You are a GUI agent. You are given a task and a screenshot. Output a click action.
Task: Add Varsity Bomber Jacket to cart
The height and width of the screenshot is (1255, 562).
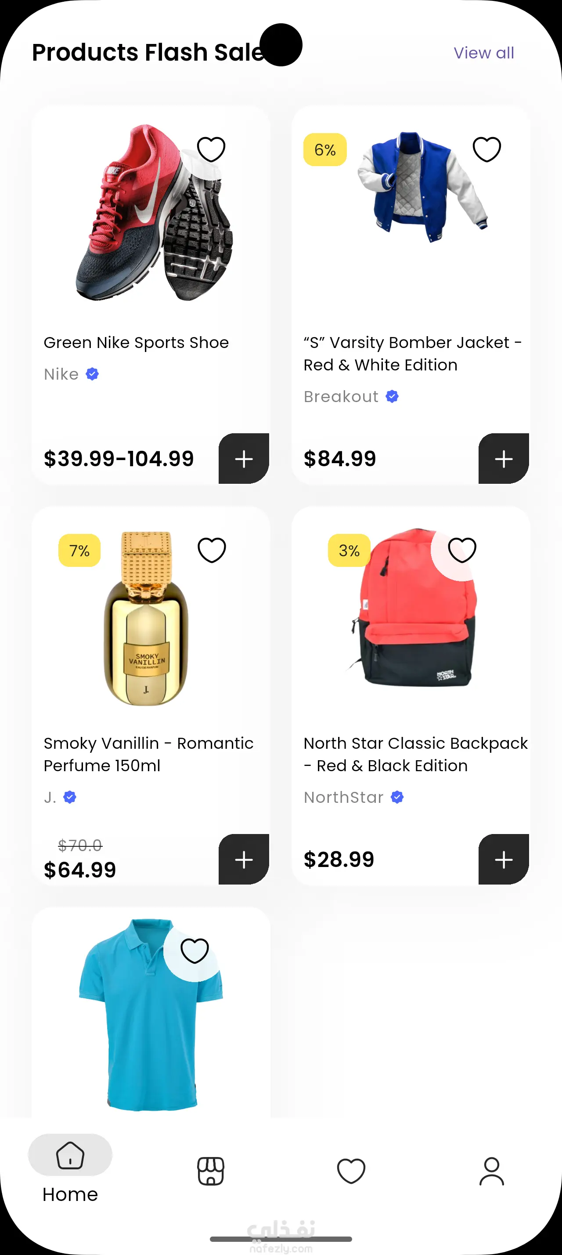click(504, 458)
